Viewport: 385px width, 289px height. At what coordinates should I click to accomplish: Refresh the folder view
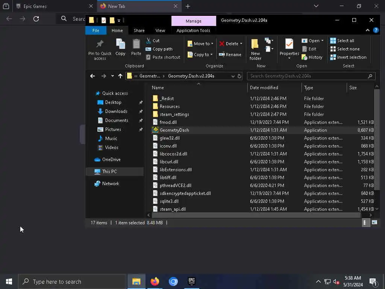239,76
